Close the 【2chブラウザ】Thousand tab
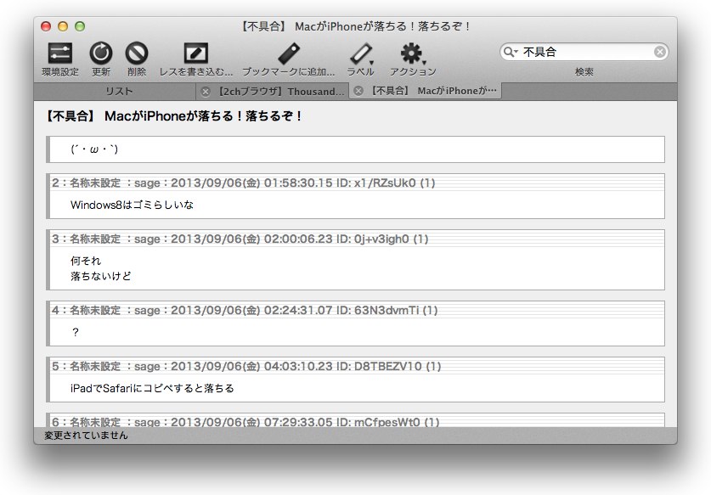The image size is (711, 495). (206, 92)
